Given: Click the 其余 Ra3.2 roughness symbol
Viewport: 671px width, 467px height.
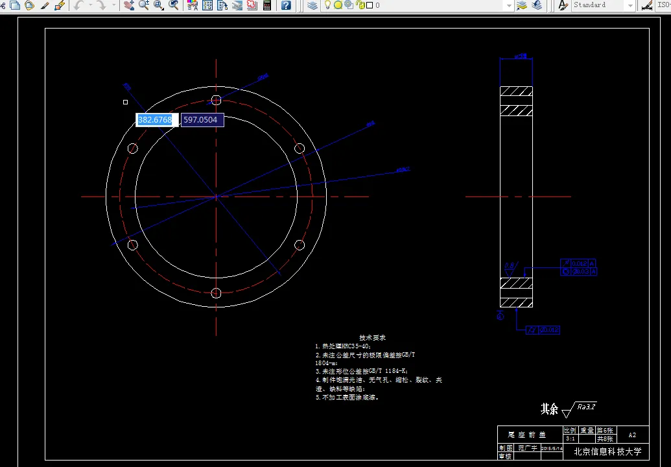Looking at the screenshot, I should pos(569,409).
